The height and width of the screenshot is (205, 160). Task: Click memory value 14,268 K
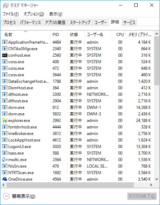tap(144, 107)
